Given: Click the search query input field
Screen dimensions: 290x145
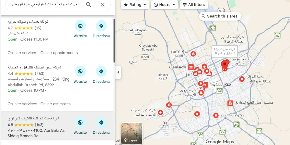Looking at the screenshot, I should click(x=44, y=5).
